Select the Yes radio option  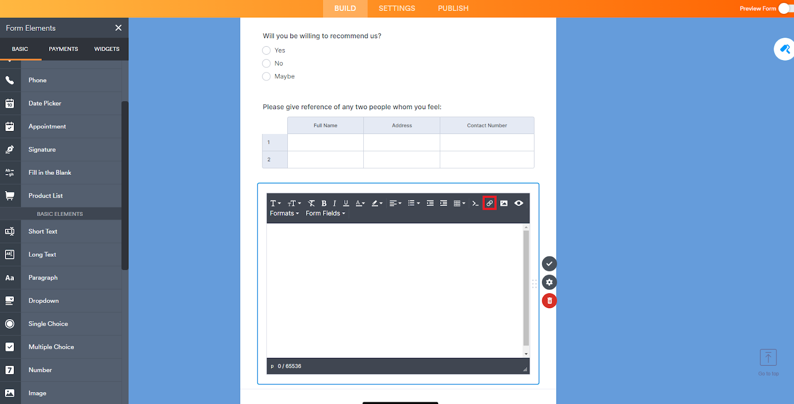point(266,50)
